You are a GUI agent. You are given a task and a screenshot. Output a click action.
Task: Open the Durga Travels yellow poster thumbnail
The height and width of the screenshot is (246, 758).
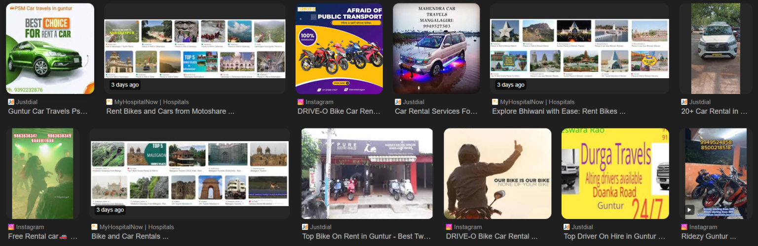[x=615, y=174]
